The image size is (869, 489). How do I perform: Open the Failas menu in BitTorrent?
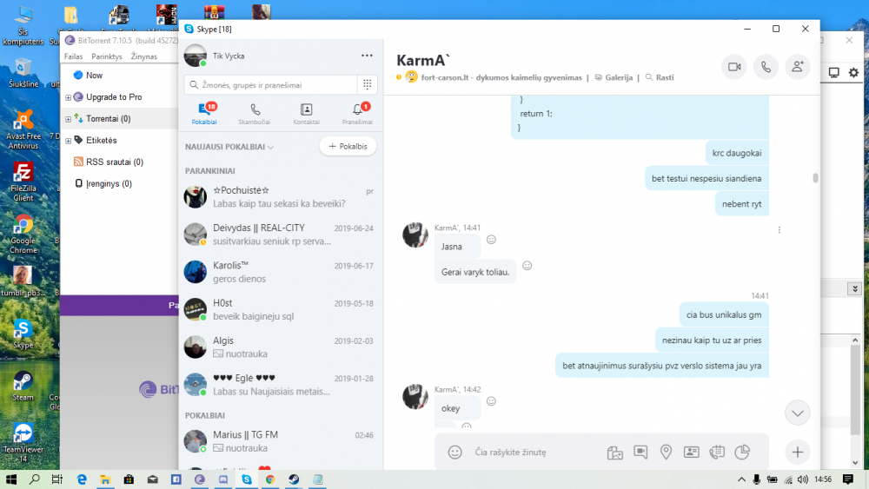(73, 56)
